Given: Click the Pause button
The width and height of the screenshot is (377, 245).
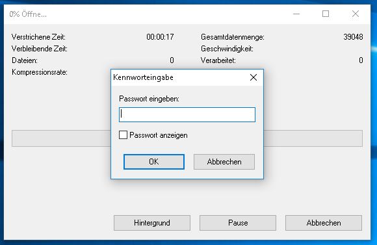Looking at the screenshot, I should (x=238, y=223).
